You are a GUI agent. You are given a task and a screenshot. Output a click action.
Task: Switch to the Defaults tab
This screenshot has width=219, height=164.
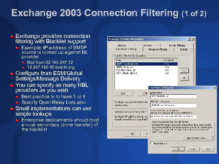148,45
